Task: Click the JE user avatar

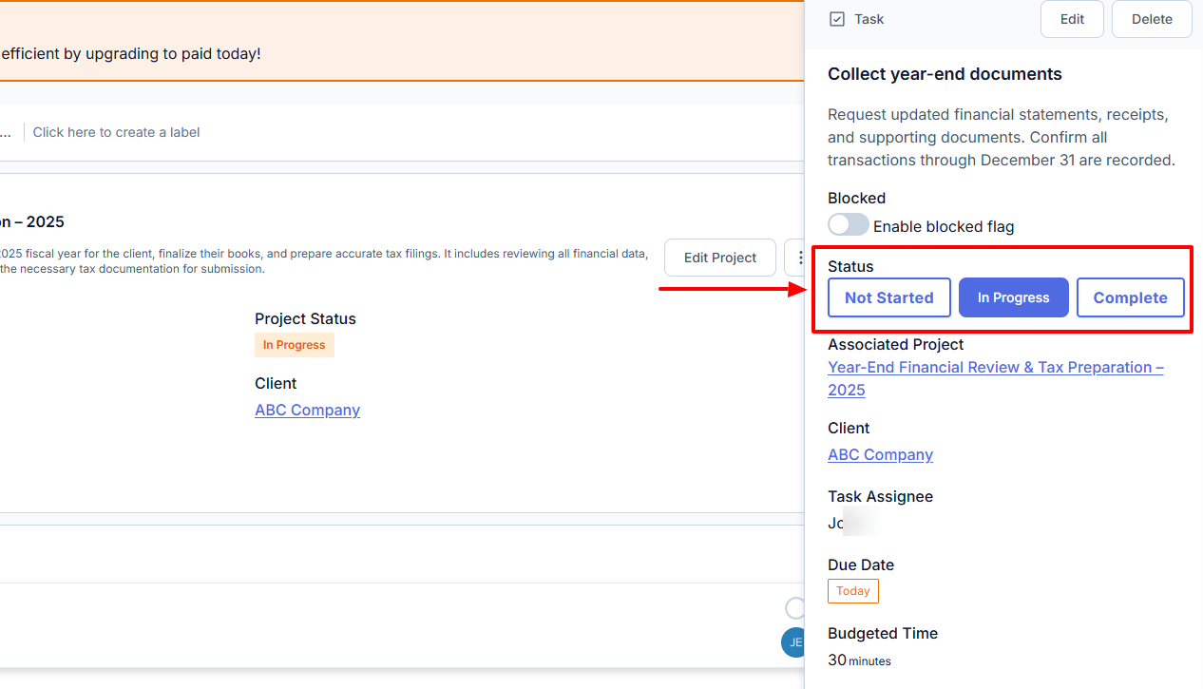Action: (794, 641)
